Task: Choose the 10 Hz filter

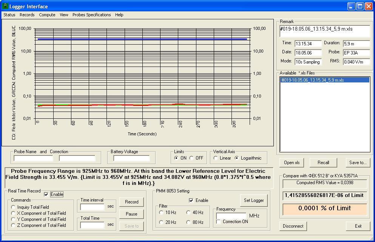Action: click(161, 213)
